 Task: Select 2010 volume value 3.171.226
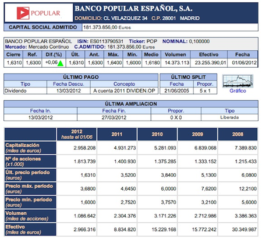pyautogui.click(x=165, y=216)
